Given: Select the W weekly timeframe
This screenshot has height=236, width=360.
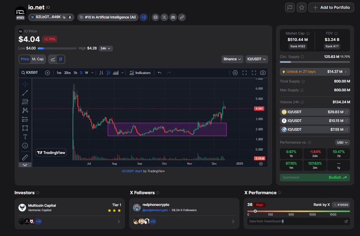Looking at the screenshot, I should pyautogui.click(x=86, y=73).
